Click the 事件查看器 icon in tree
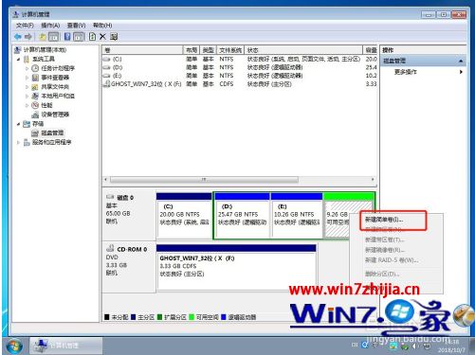 [x=35, y=78]
